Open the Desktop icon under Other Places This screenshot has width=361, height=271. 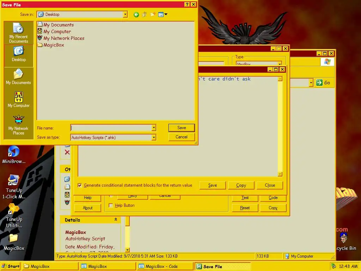point(67,179)
